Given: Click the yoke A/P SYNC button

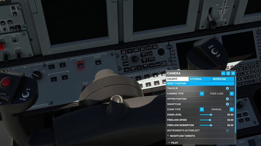Looking at the screenshot, I should pos(25,94).
